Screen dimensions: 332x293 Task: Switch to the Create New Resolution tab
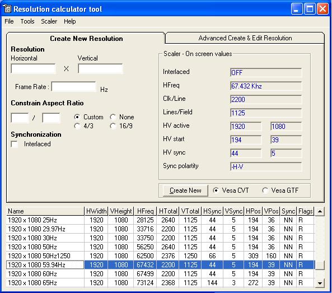pyautogui.click(x=86, y=39)
